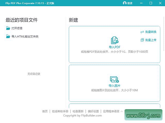
Task: Click the 新建 heading
Action: click(73, 20)
